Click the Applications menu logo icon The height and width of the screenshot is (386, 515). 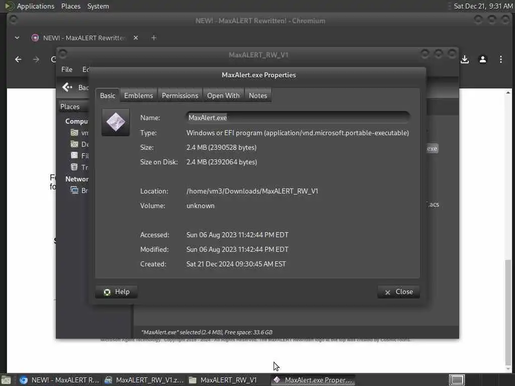tap(9, 6)
